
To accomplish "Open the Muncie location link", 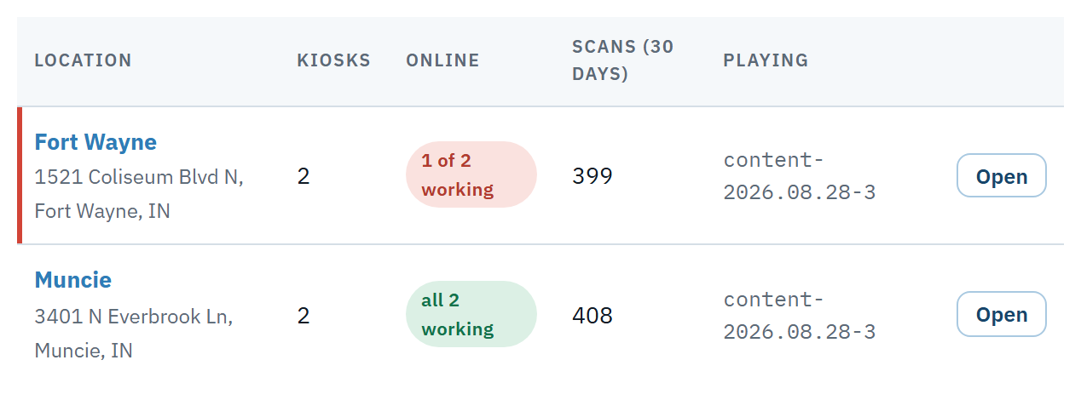I will coord(73,280).
